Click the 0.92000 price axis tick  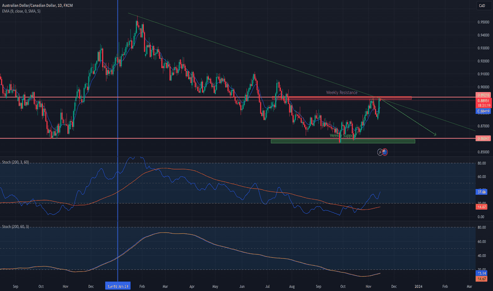pyautogui.click(x=483, y=61)
